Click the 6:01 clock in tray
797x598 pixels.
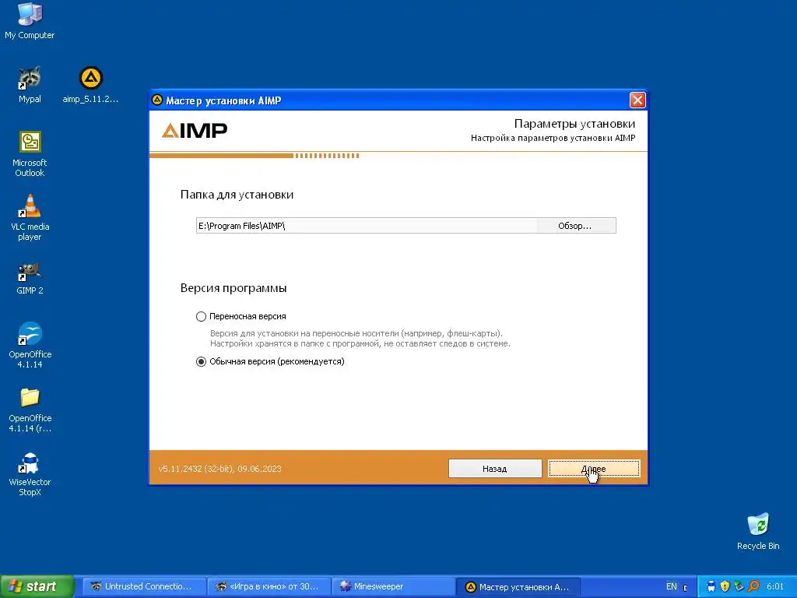[775, 586]
